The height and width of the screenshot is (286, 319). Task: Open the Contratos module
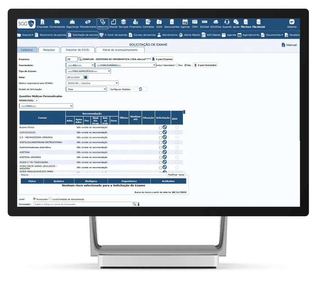[x=148, y=24]
